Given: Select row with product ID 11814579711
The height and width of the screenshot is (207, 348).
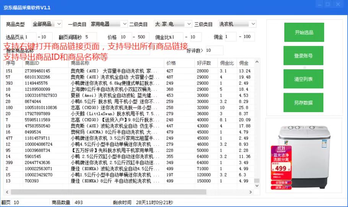Looking at the screenshot, I should pyautogui.click(x=129, y=138).
